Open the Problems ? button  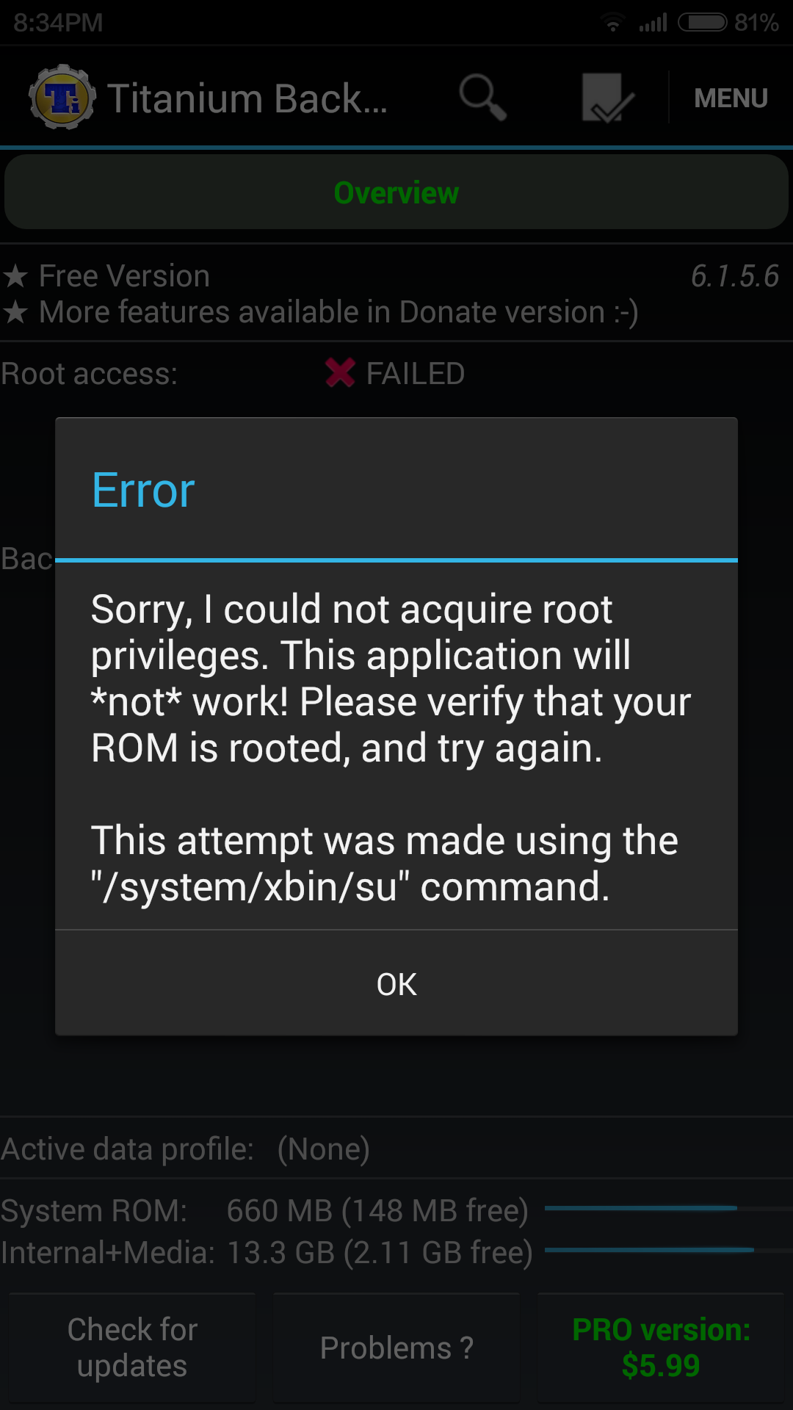click(x=396, y=1348)
